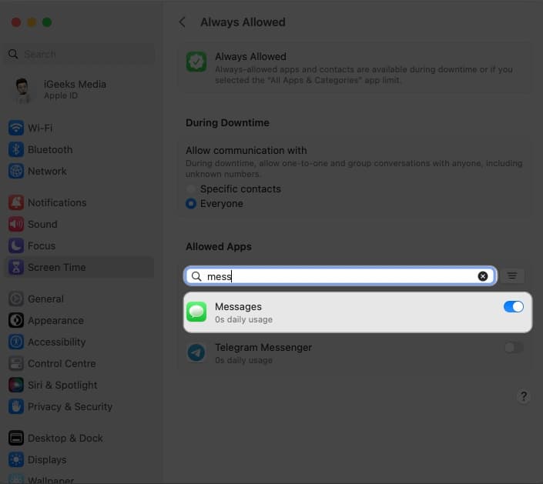Click the magnifier in Allowed Apps search
This screenshot has width=543, height=484.
[196, 276]
